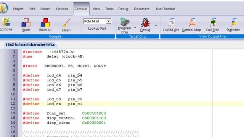Open the Search ribbon tab
This screenshot has width=244, height=137.
[45, 9]
